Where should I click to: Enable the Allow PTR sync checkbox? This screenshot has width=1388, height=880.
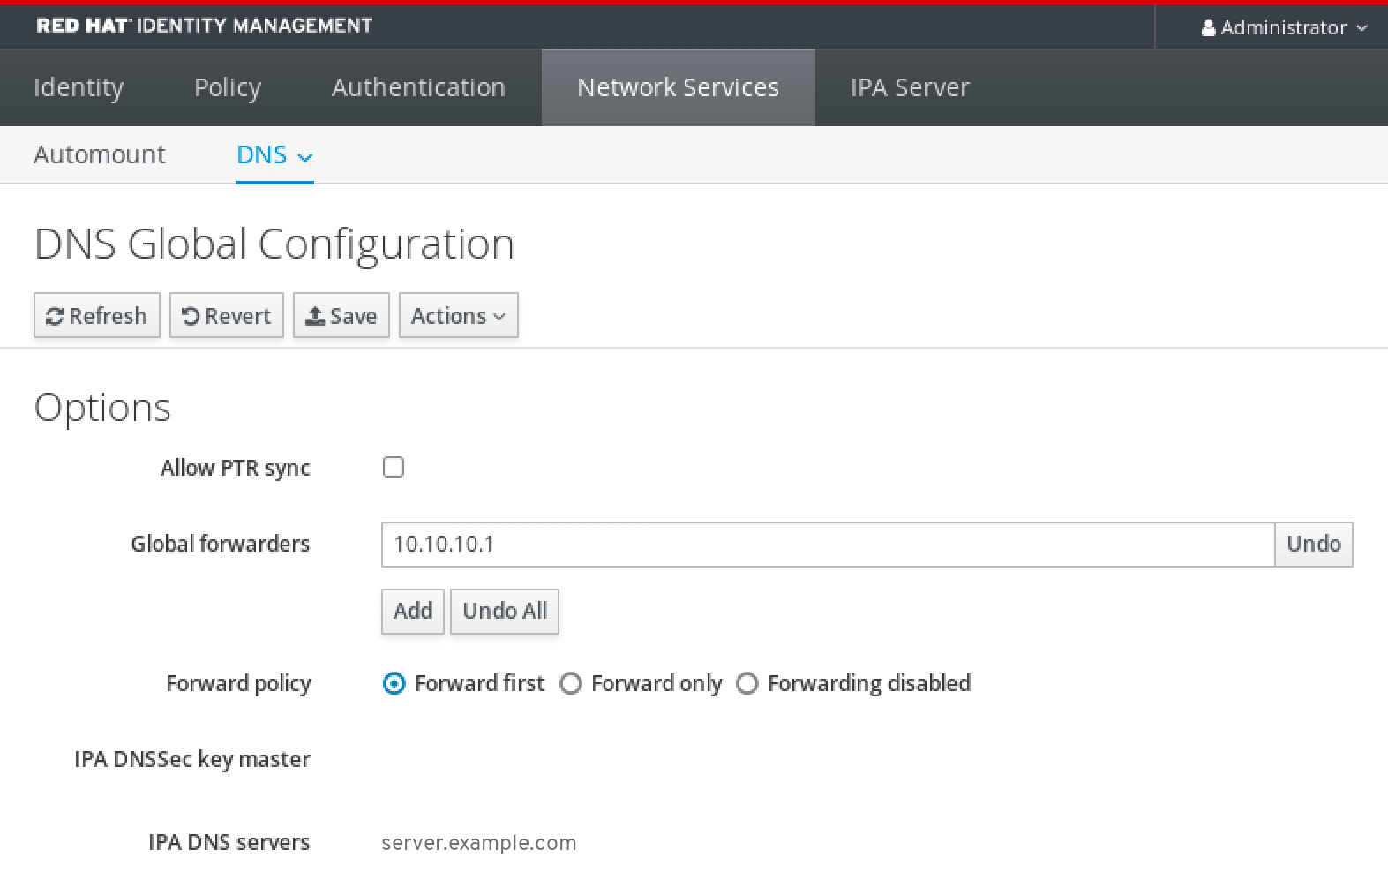pyautogui.click(x=394, y=467)
